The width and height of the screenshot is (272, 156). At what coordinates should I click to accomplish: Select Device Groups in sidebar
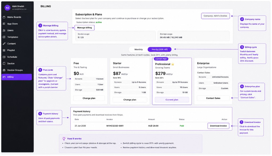pyautogui.click(x=16, y=70)
